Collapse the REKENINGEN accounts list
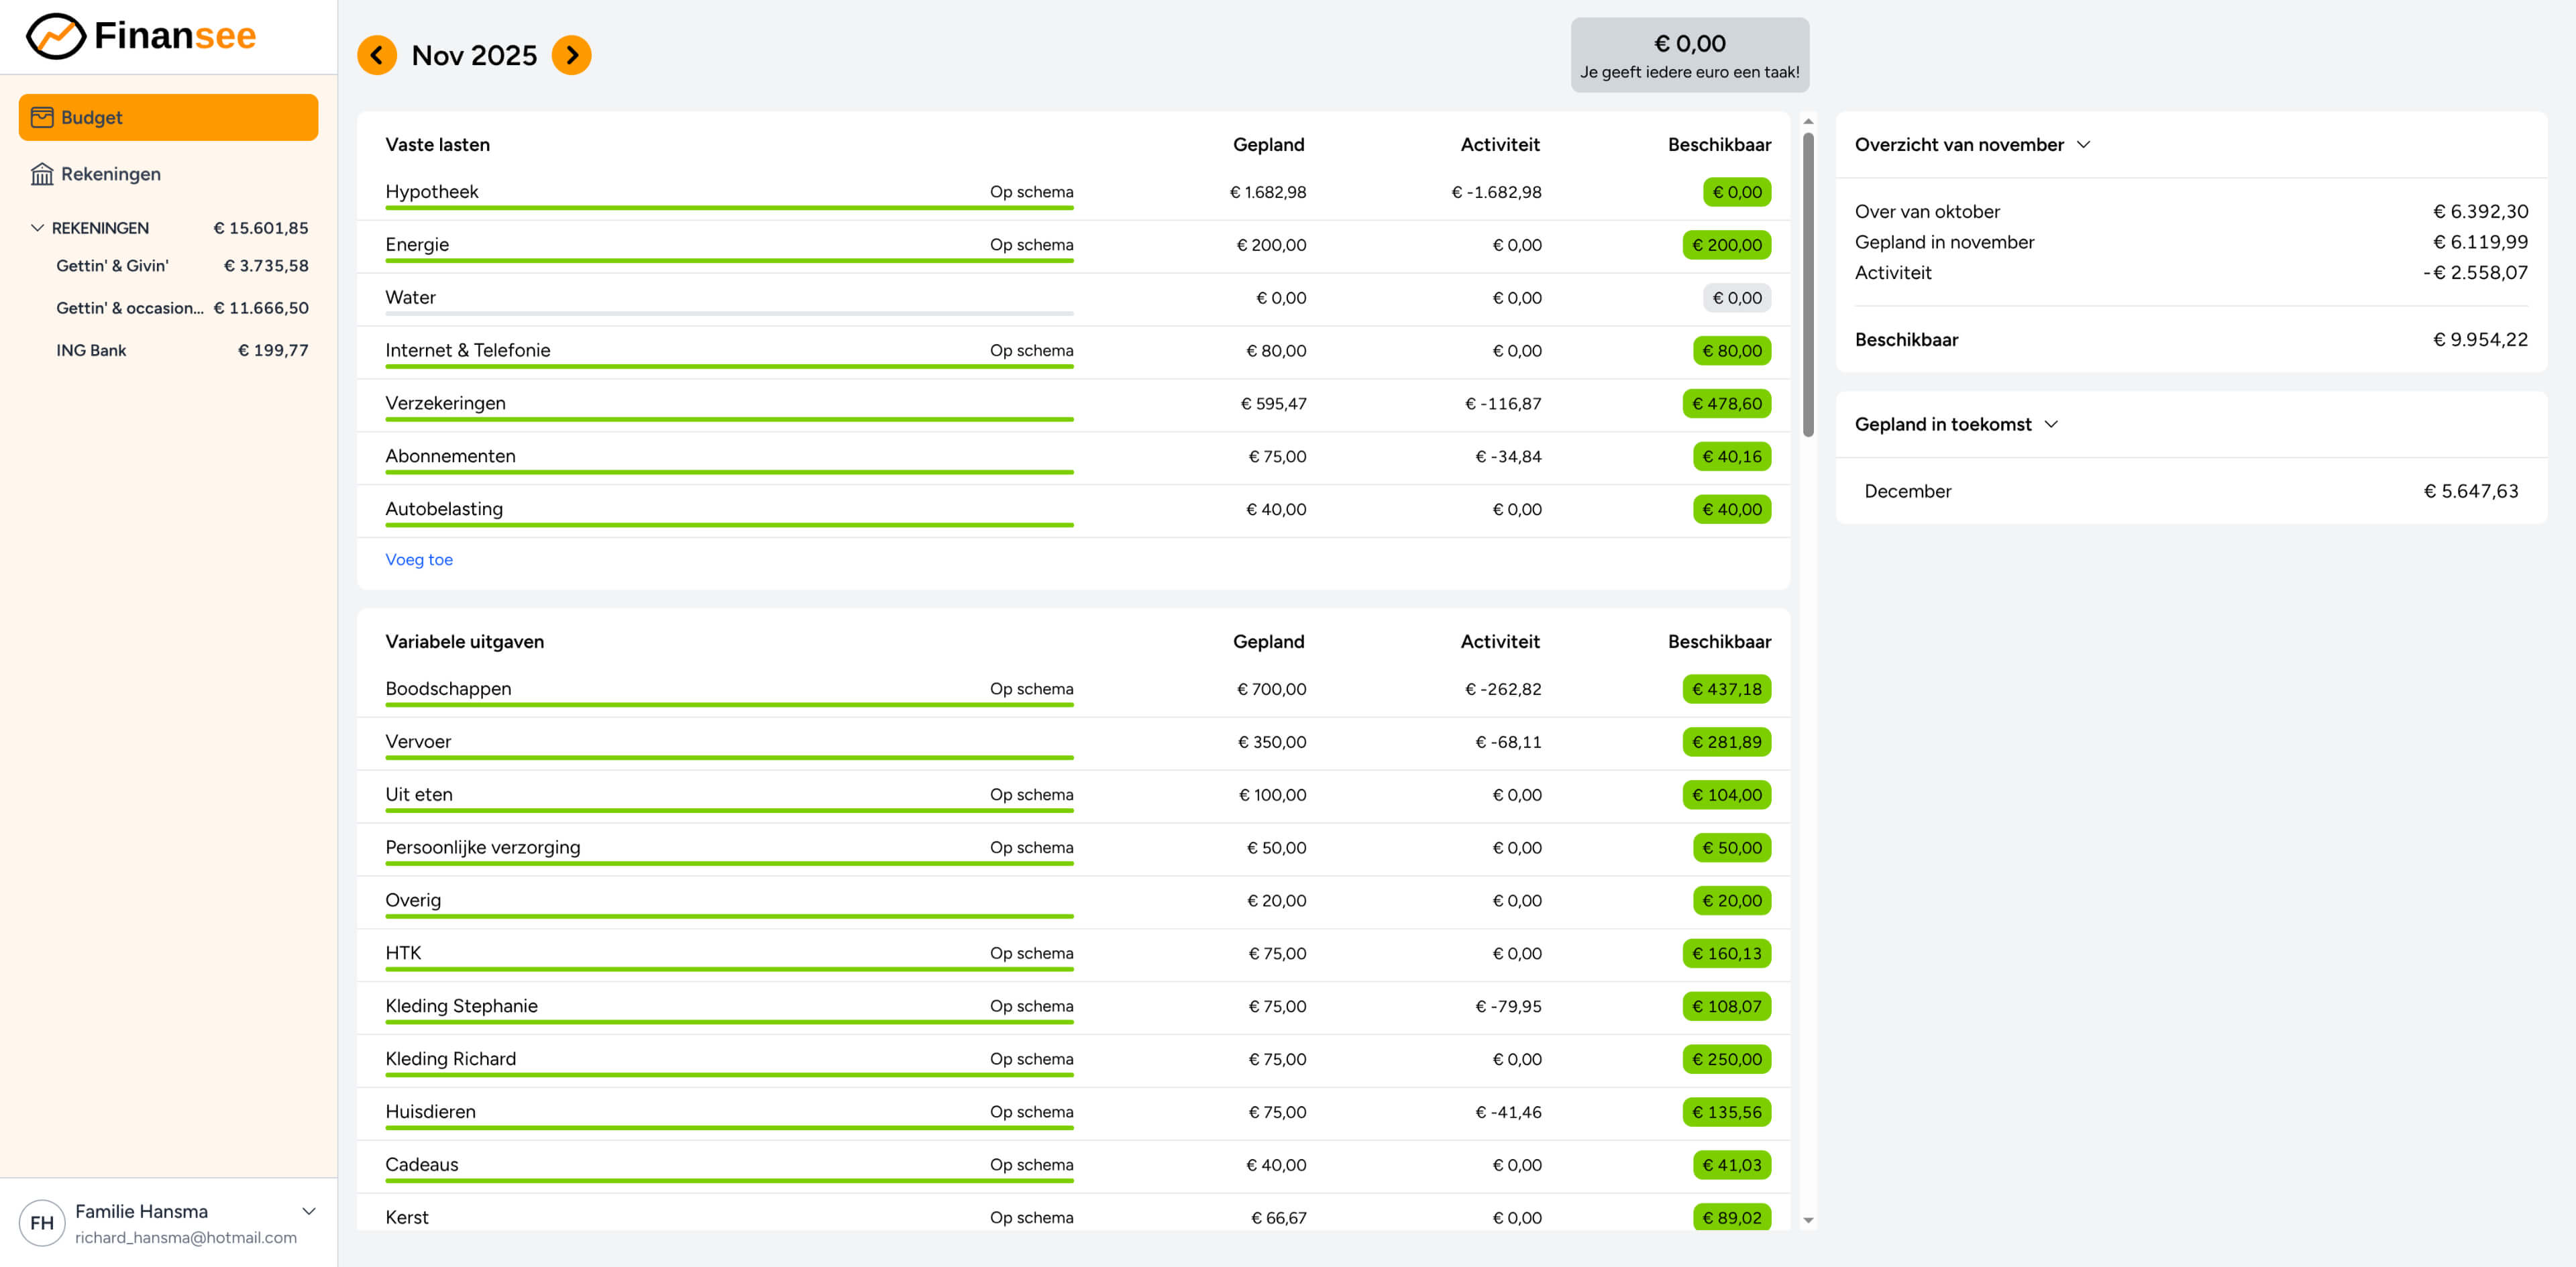The height and width of the screenshot is (1267, 2576). pos(37,228)
